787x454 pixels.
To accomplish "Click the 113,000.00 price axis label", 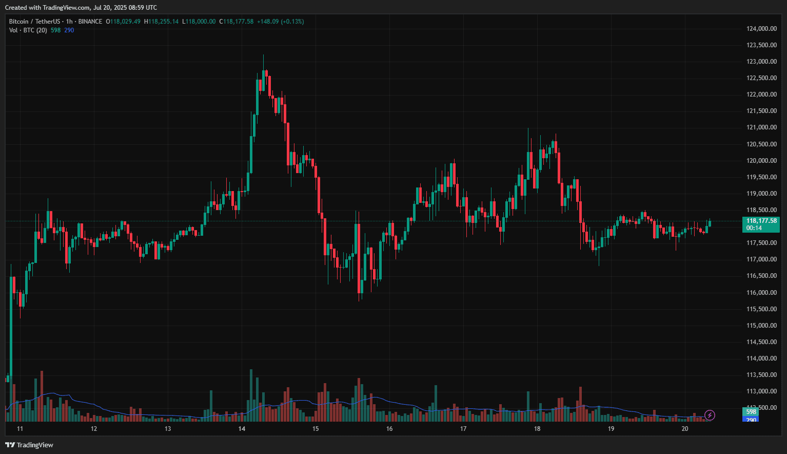I will coord(761,391).
